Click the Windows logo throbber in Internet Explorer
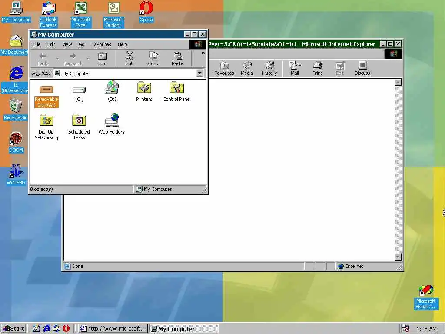 tap(393, 54)
